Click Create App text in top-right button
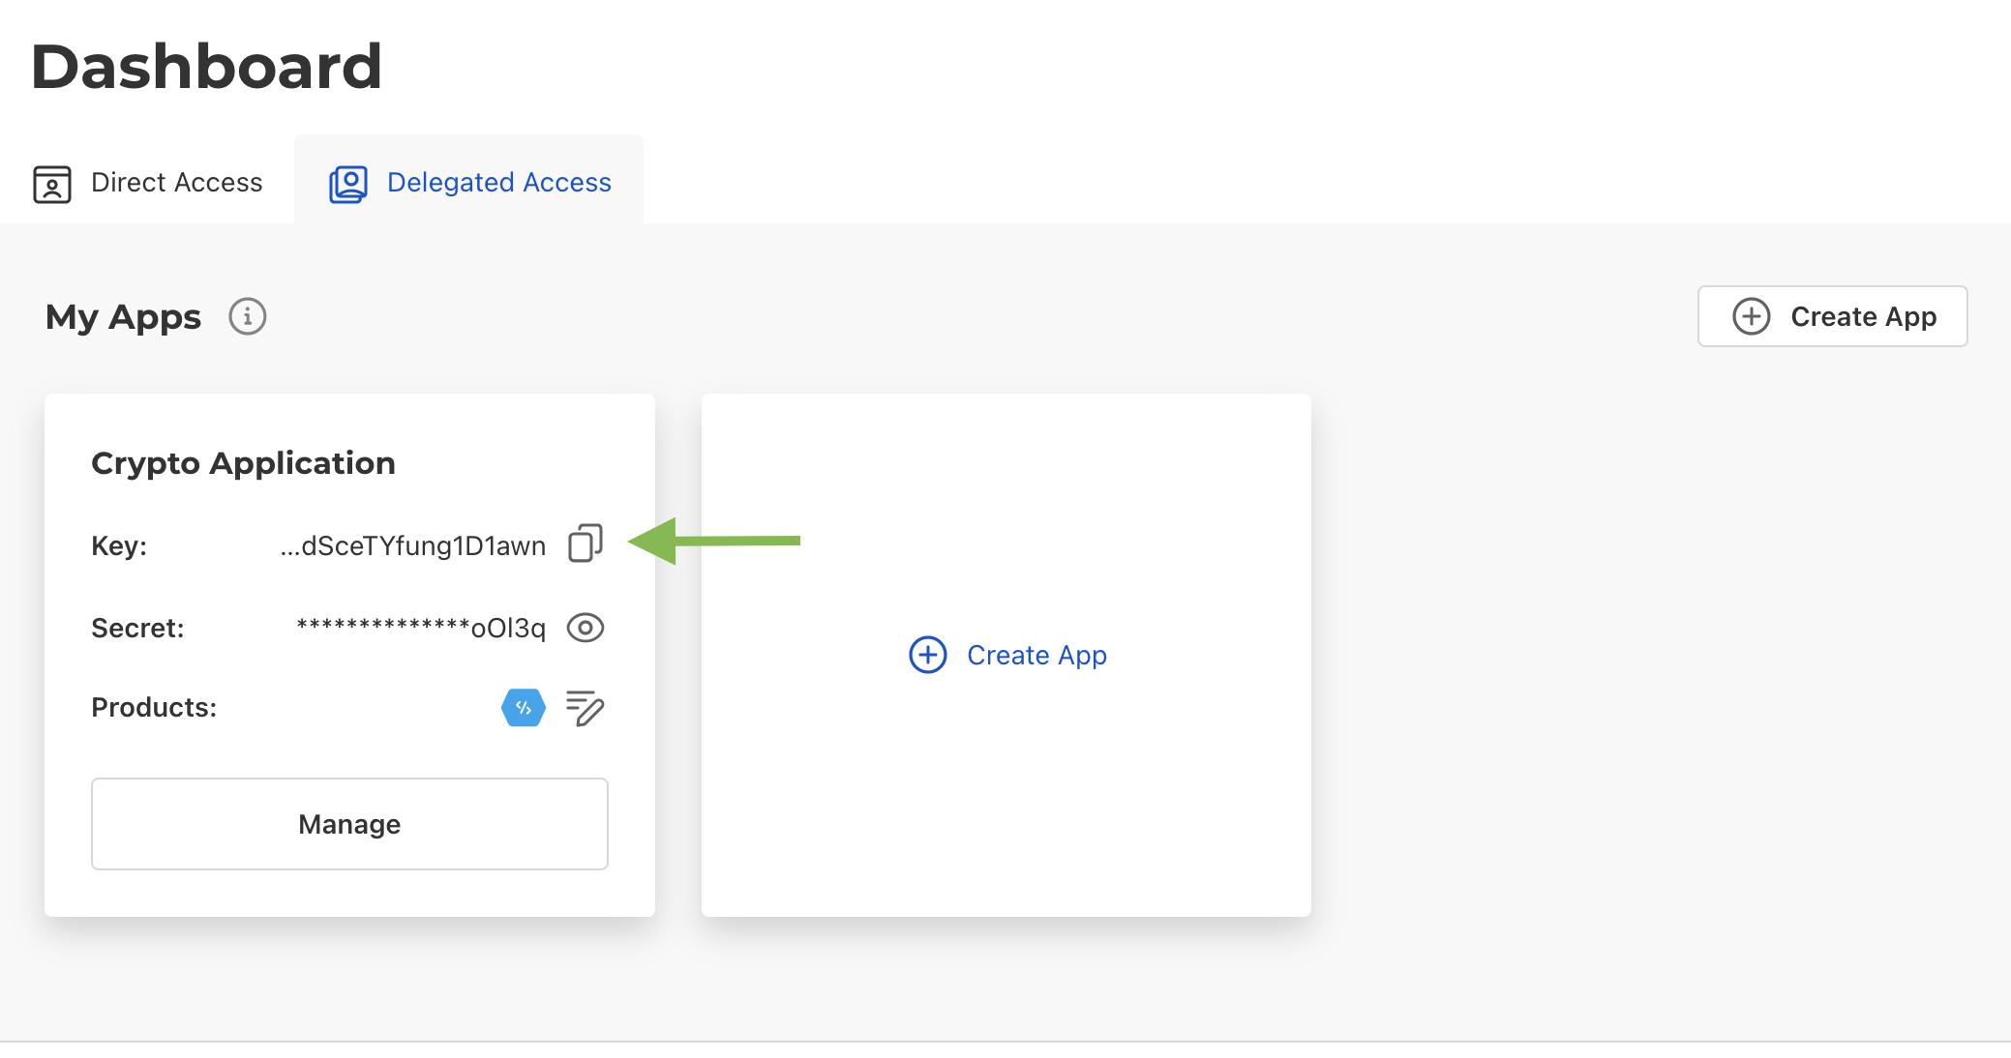Image resolution: width=2011 pixels, height=1058 pixels. pos(1863,316)
